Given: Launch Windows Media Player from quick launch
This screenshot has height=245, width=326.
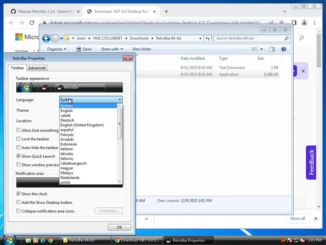Looking at the screenshot, I should [x=36, y=240].
